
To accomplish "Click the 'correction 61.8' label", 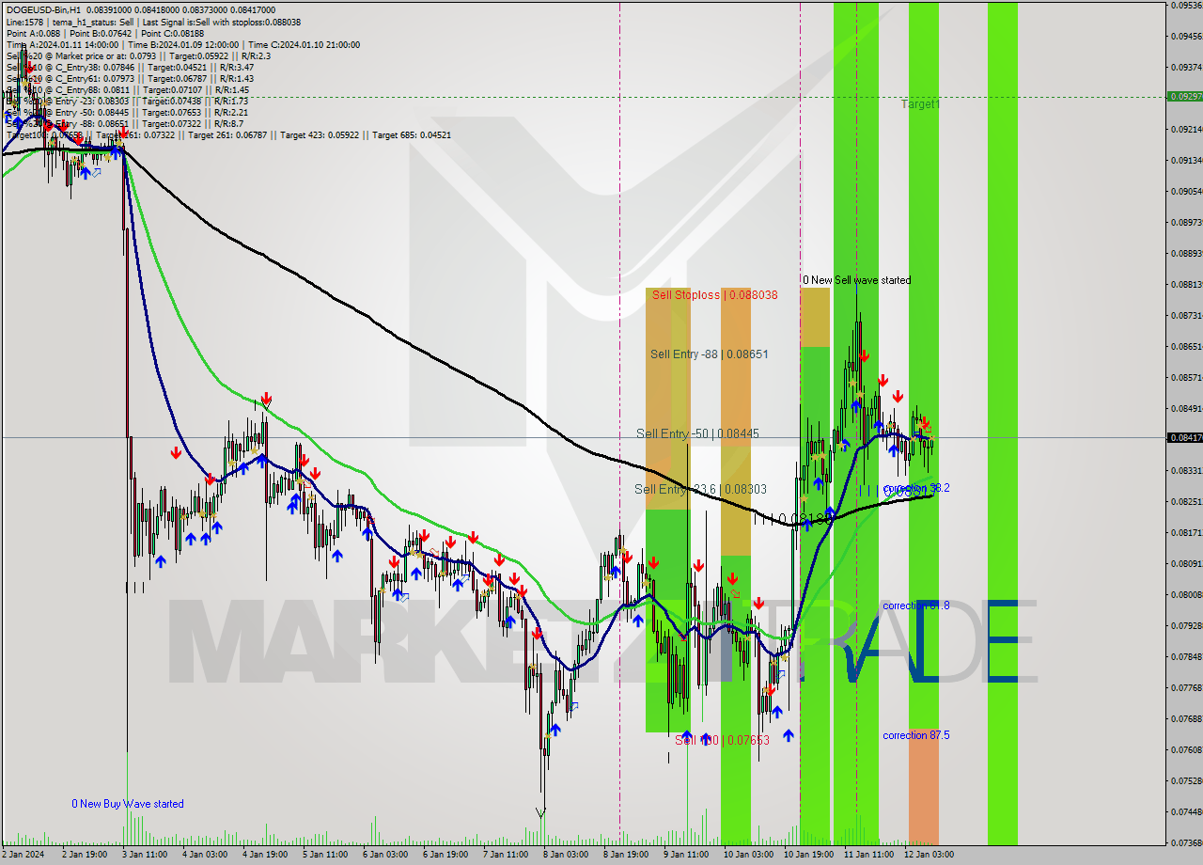I will click(916, 605).
